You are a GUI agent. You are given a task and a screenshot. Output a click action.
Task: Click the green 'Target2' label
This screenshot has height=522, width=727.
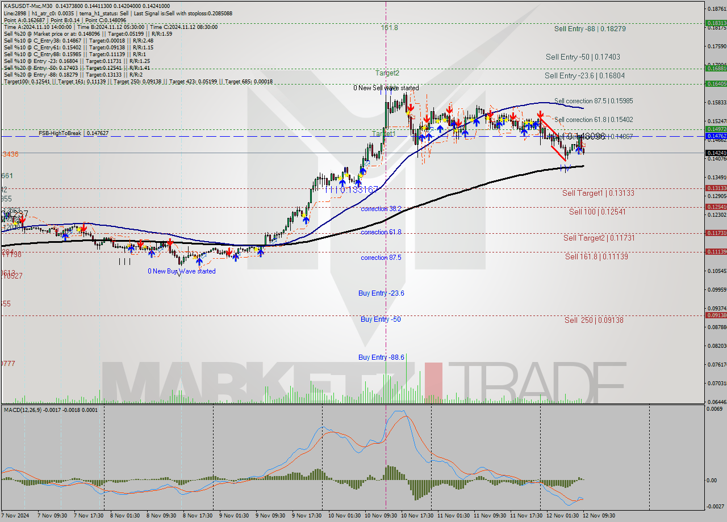tap(387, 73)
